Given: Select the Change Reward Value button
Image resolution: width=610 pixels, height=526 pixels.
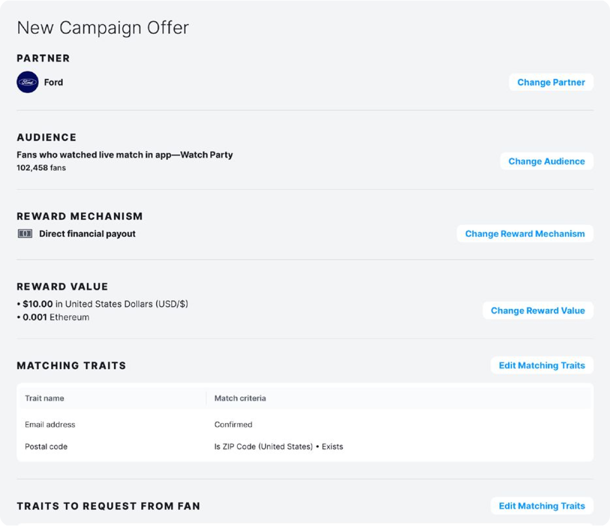Looking at the screenshot, I should click(x=538, y=311).
